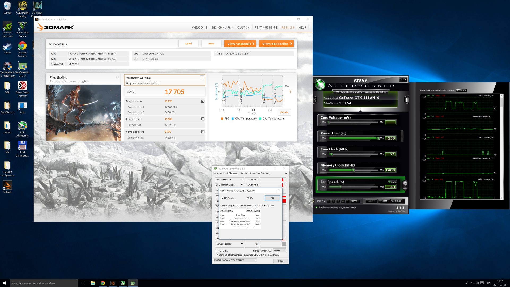The height and width of the screenshot is (287, 510).
Task: Click the View run details button
Action: coord(240,44)
